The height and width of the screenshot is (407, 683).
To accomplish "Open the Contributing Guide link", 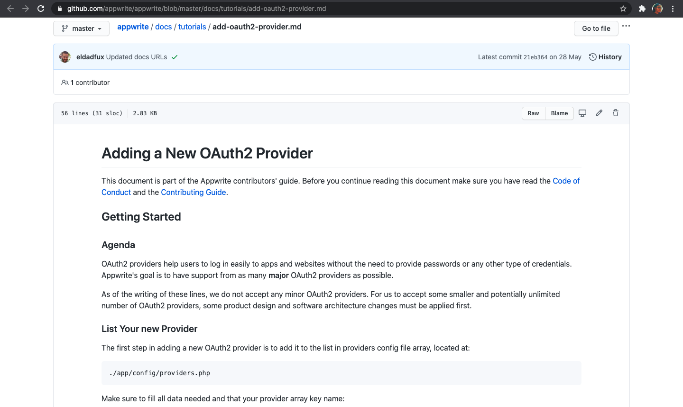I will [193, 192].
